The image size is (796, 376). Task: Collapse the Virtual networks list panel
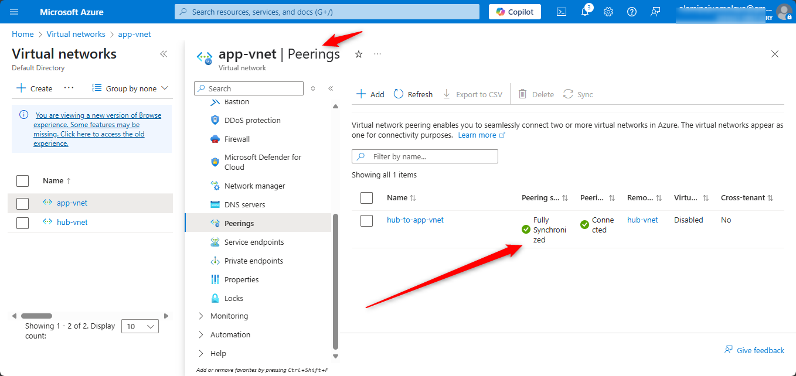coord(164,54)
